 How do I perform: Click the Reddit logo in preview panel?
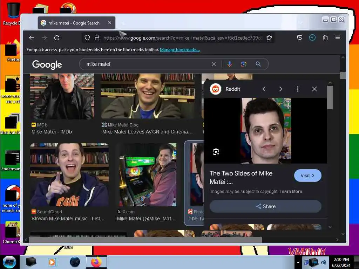click(x=216, y=89)
